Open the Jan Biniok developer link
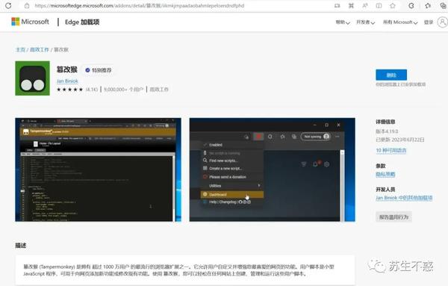The image size is (448, 286). click(67, 81)
